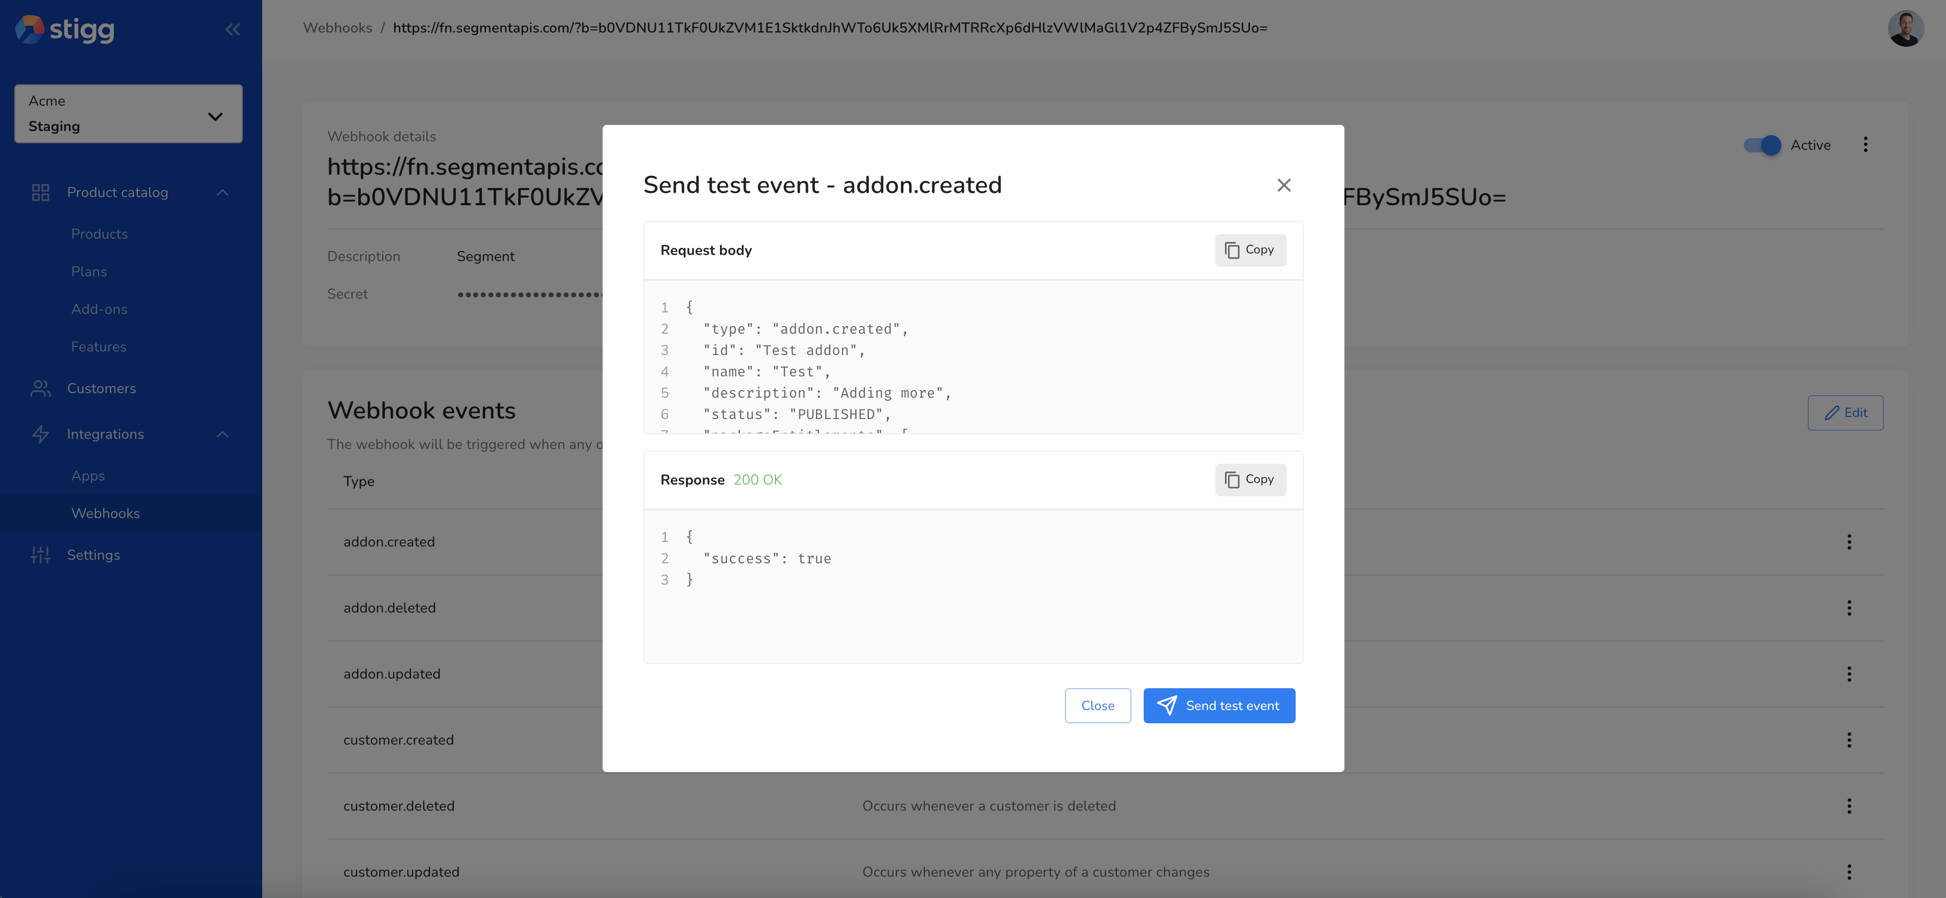This screenshot has height=898, width=1946.
Task: Toggle the Active webhook switch
Action: (1762, 145)
